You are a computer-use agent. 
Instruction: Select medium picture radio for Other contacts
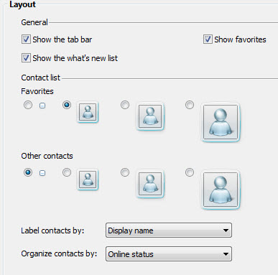(x=125, y=172)
